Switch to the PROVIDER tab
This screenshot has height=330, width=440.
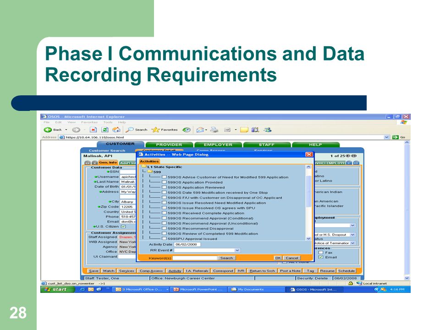click(169, 144)
